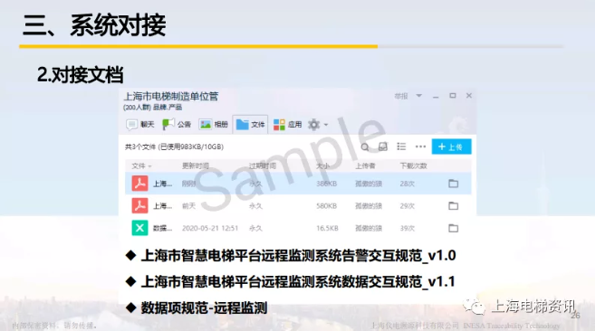Click the 2020-05-21 12:51 update time

click(x=210, y=228)
